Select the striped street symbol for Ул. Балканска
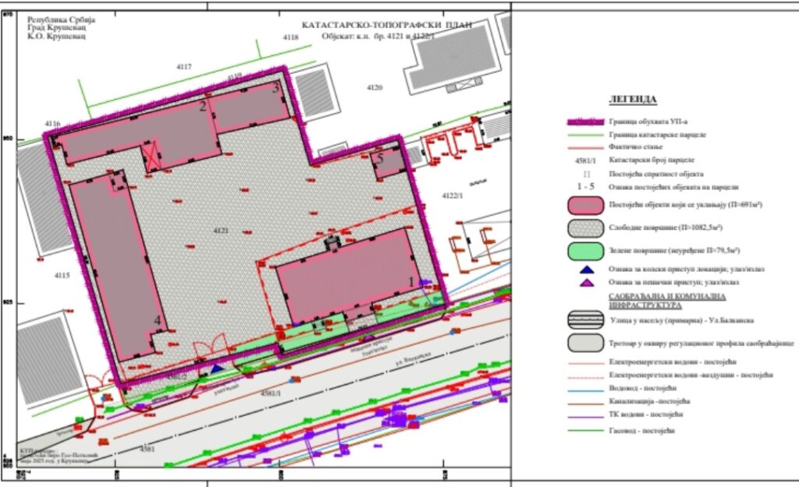Viewport: 799px width, 487px height. point(585,321)
